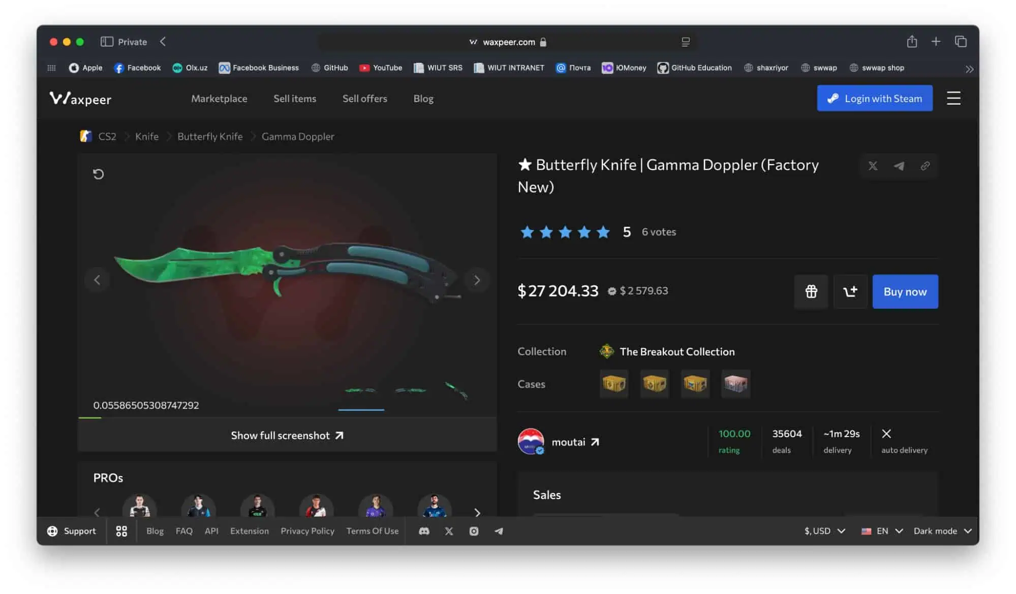Image resolution: width=1016 pixels, height=594 pixels.
Task: Reset knife view with rotate icon
Action: (98, 174)
